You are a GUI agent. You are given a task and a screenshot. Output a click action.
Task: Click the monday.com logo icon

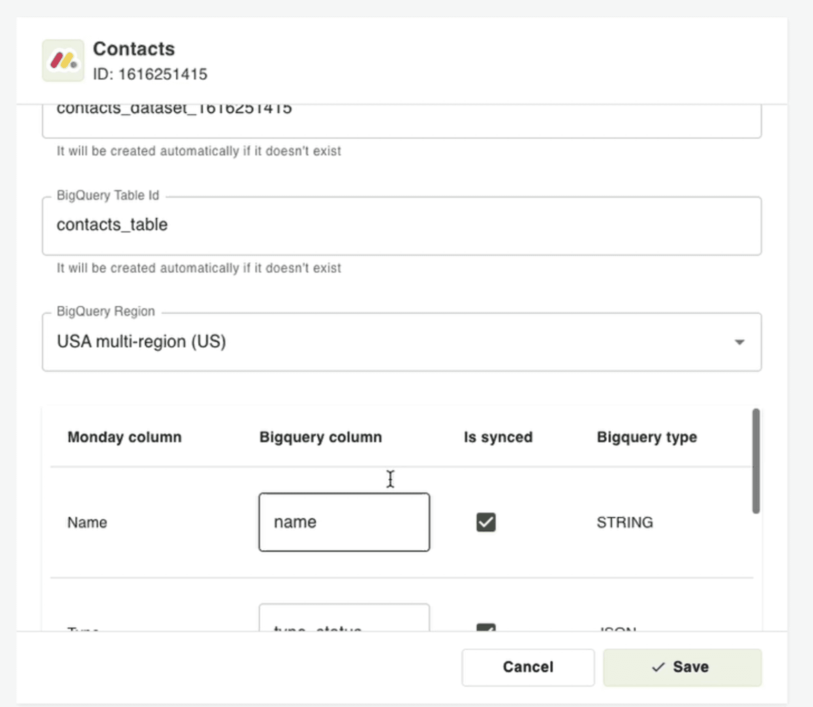63,61
